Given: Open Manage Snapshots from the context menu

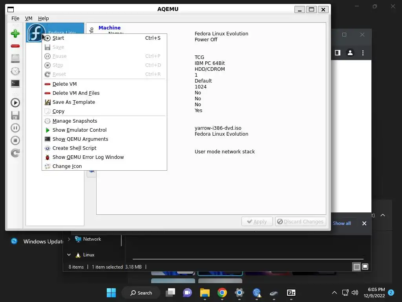Looking at the screenshot, I should (104, 121).
